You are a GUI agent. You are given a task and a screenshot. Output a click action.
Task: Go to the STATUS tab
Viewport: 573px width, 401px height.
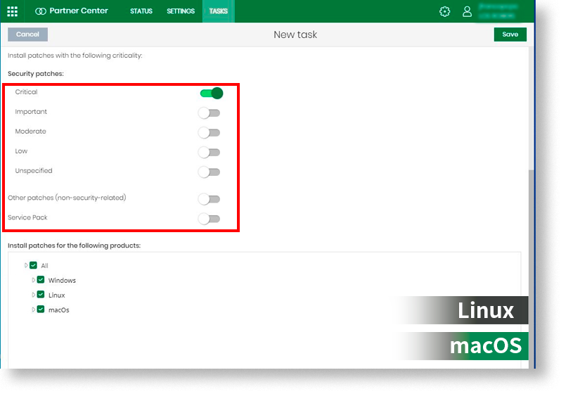pyautogui.click(x=141, y=11)
